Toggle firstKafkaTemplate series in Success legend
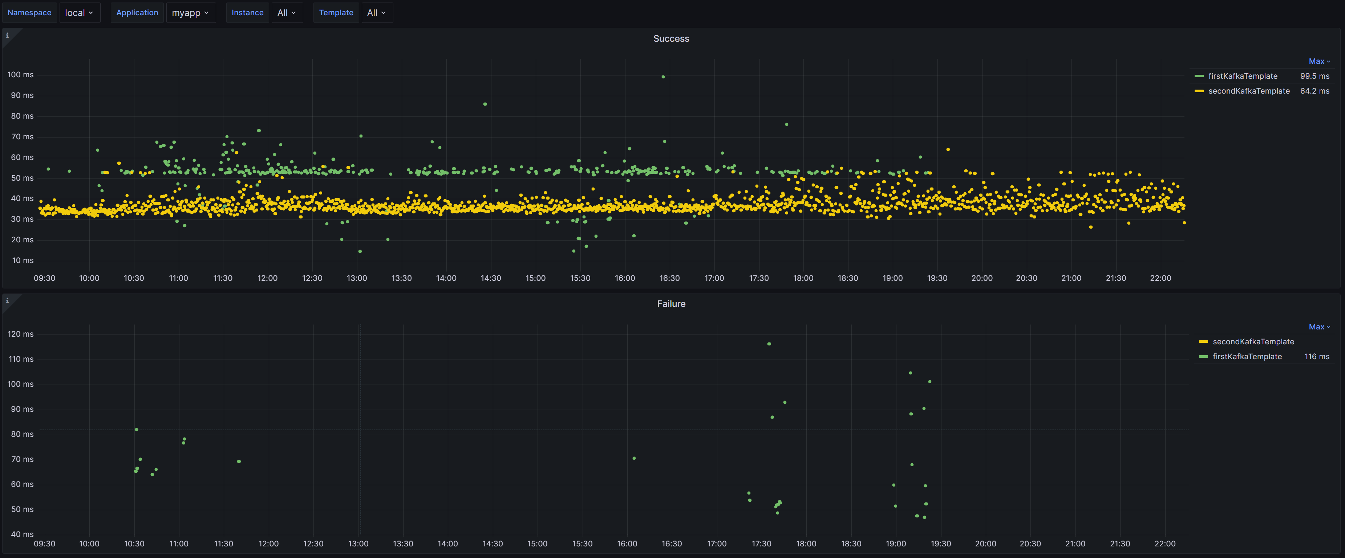 (1243, 76)
